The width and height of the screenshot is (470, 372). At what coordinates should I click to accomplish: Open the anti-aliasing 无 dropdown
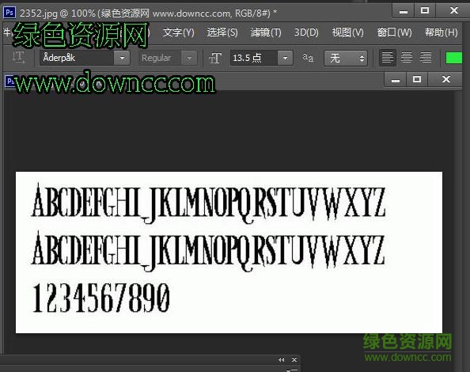(346, 58)
